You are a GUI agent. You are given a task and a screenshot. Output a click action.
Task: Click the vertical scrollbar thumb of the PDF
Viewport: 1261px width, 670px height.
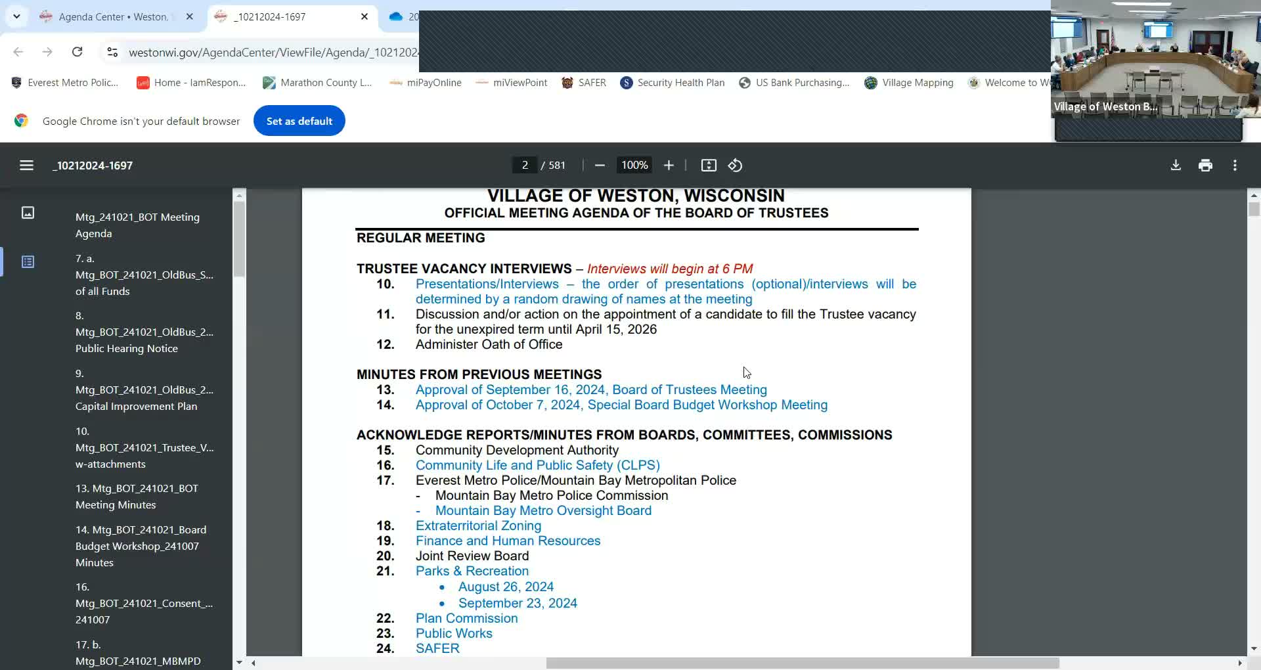click(1254, 209)
